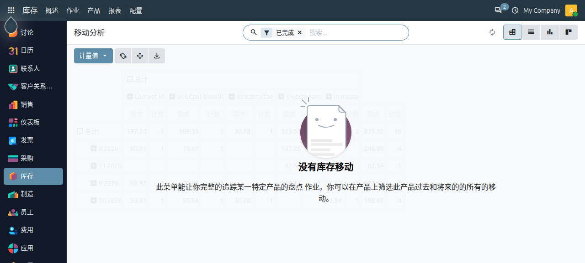
Task: Open the user avatar menu
Action: click(x=571, y=10)
